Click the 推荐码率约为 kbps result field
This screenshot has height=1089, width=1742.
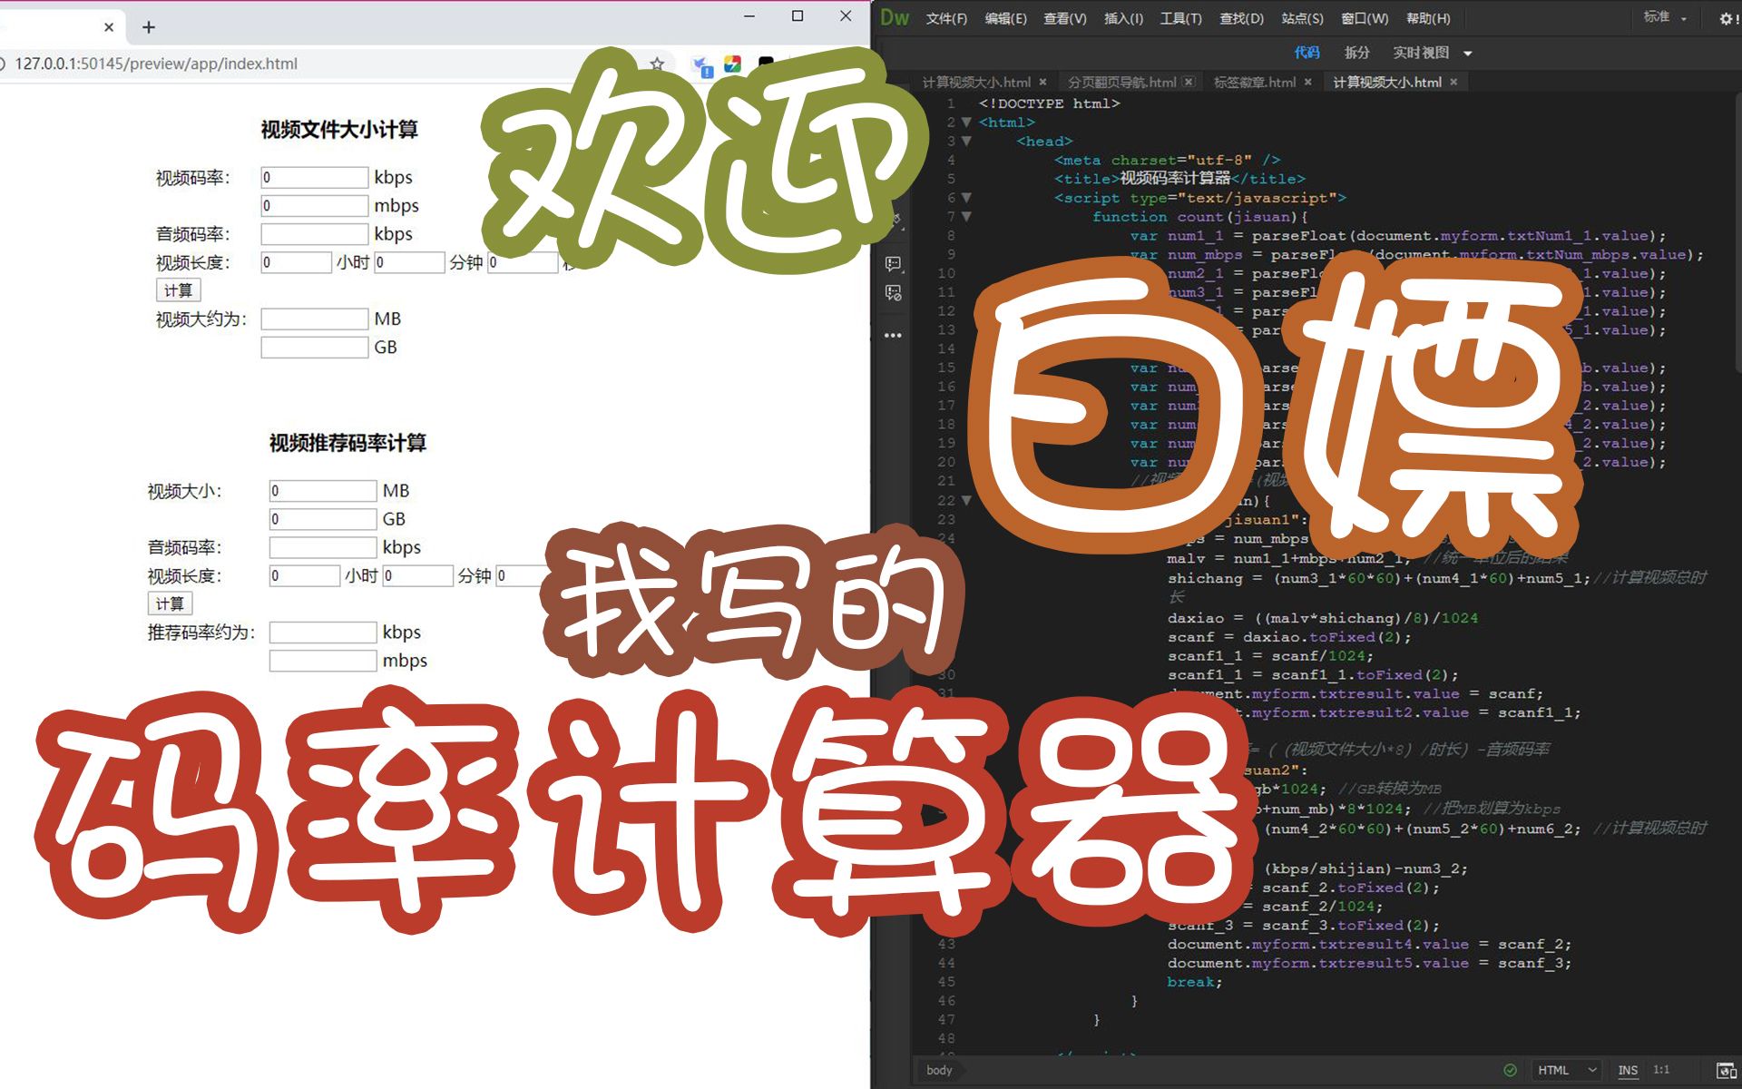tap(322, 633)
